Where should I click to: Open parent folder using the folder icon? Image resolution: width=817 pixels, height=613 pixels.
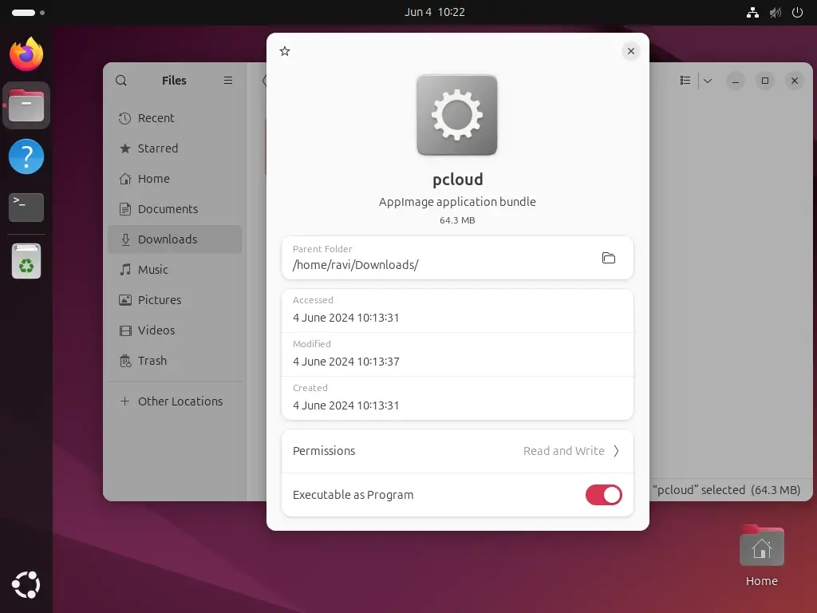[x=608, y=258]
